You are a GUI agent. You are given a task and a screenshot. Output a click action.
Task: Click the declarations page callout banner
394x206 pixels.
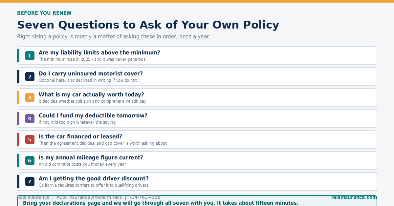(197, 201)
